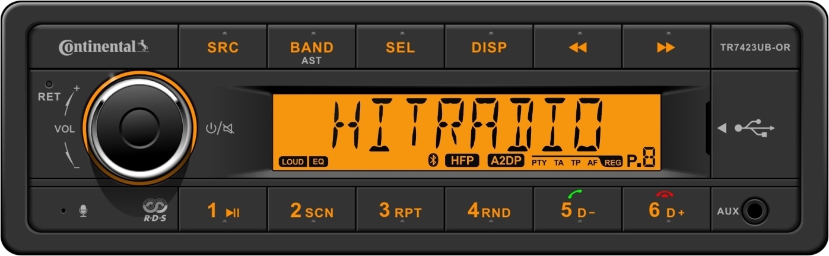Viewport: 829px width, 256px height.
Task: Click the PTY indicator on display
Action: pyautogui.click(x=539, y=162)
